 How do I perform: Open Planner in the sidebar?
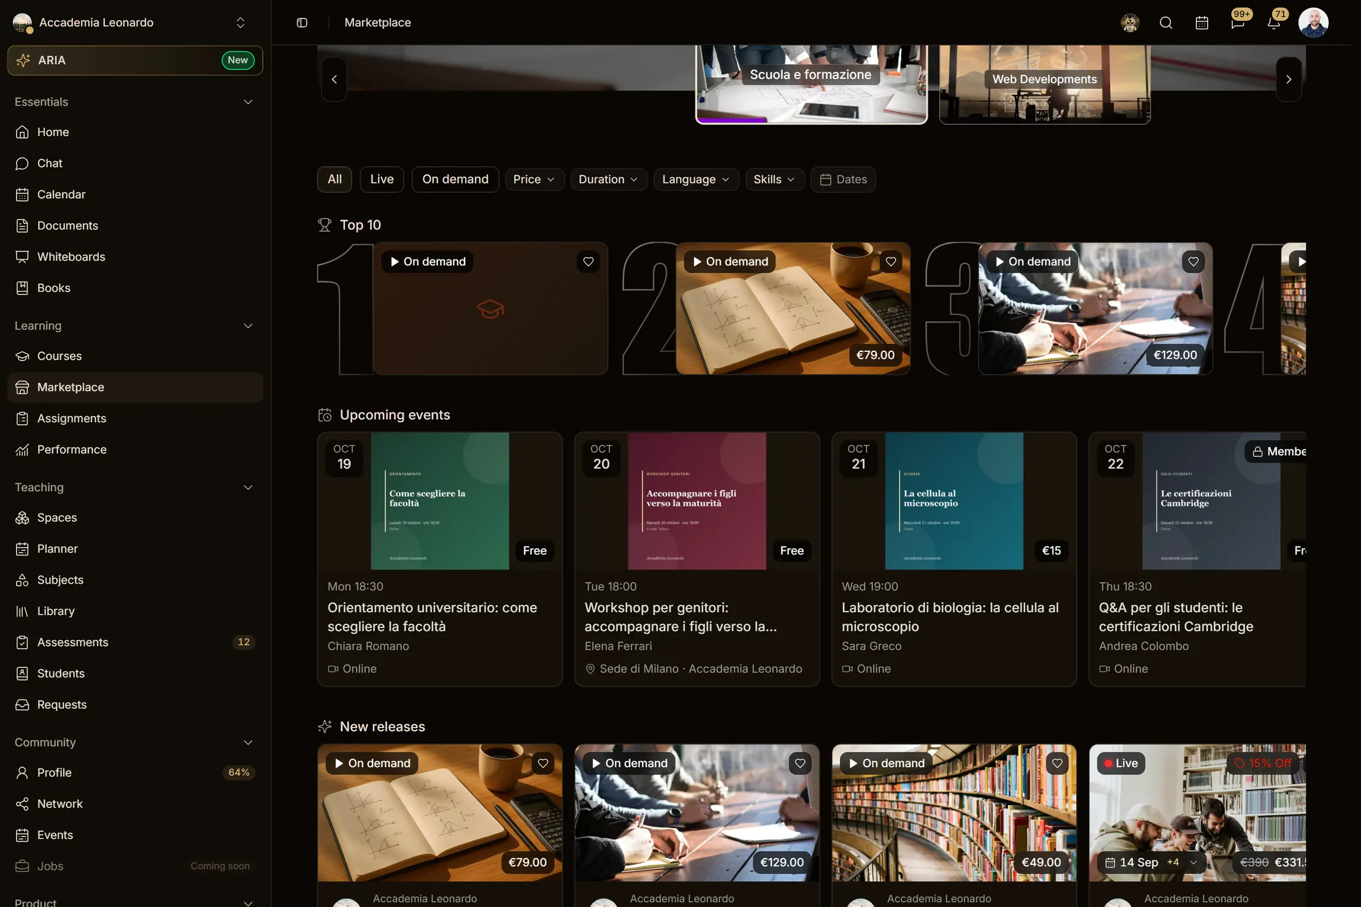click(x=135, y=549)
